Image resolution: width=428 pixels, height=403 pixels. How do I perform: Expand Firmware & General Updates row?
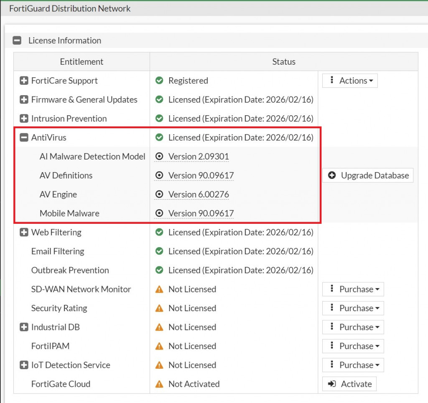coord(24,99)
